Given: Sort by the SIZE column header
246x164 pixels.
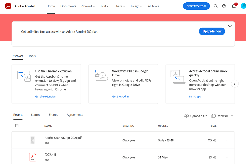Looking at the screenshot, I should (x=214, y=126).
